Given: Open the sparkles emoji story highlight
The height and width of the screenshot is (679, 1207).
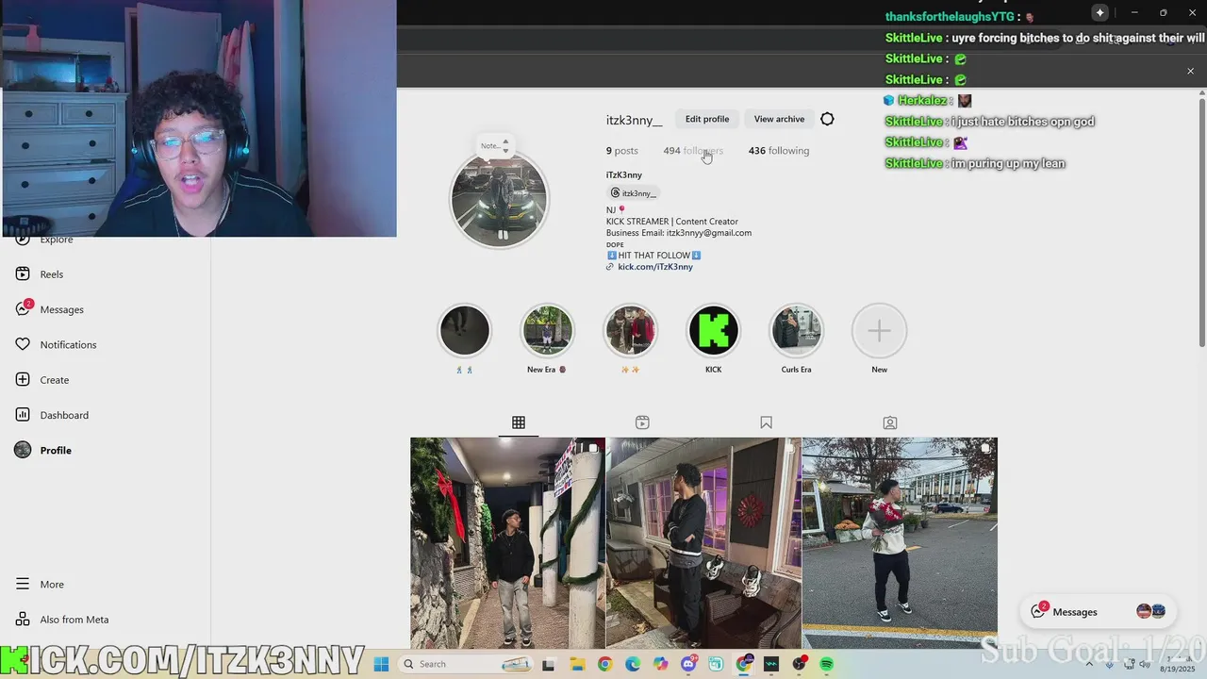Looking at the screenshot, I should click(x=630, y=331).
